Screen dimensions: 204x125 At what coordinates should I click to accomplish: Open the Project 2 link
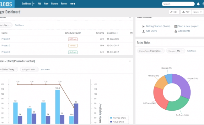[x=6, y=45]
